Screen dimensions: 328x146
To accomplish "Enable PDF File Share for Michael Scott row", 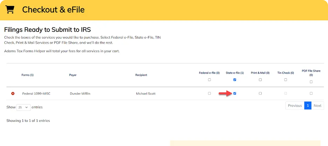I will tap(311, 93).
